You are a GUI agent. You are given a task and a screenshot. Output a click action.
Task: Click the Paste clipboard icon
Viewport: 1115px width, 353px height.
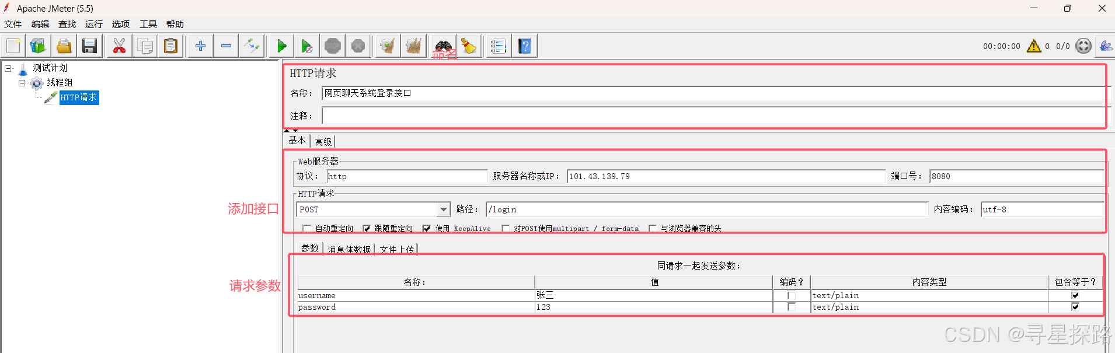point(170,46)
